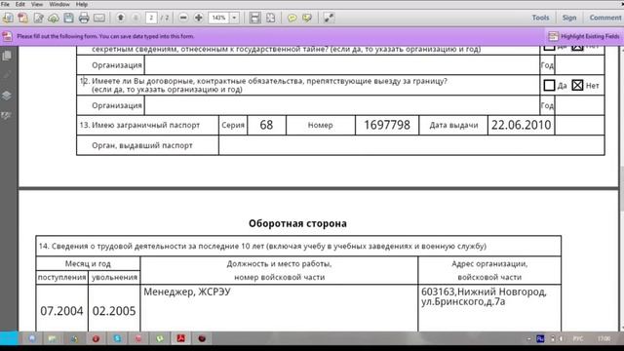Open the Comment pane
This screenshot has height=351, width=624.
(x=604, y=18)
